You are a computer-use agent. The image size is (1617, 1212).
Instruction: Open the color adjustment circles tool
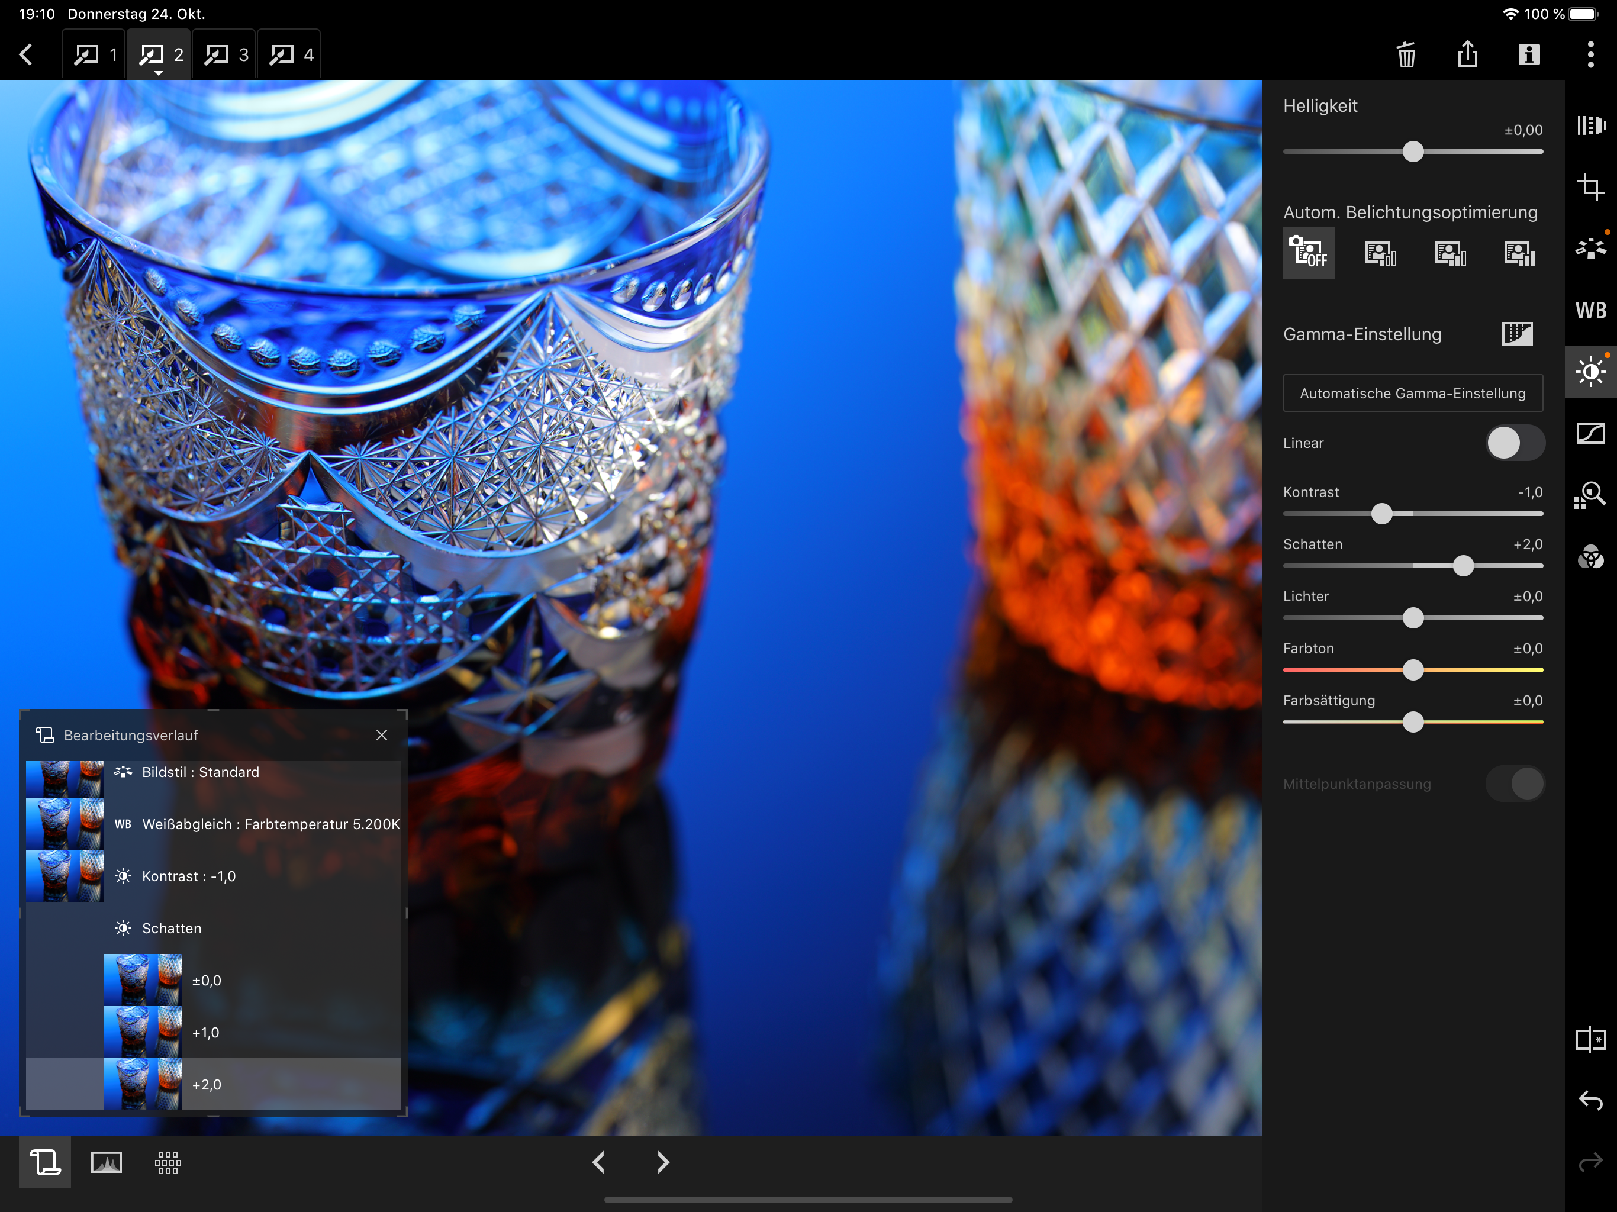click(x=1590, y=557)
